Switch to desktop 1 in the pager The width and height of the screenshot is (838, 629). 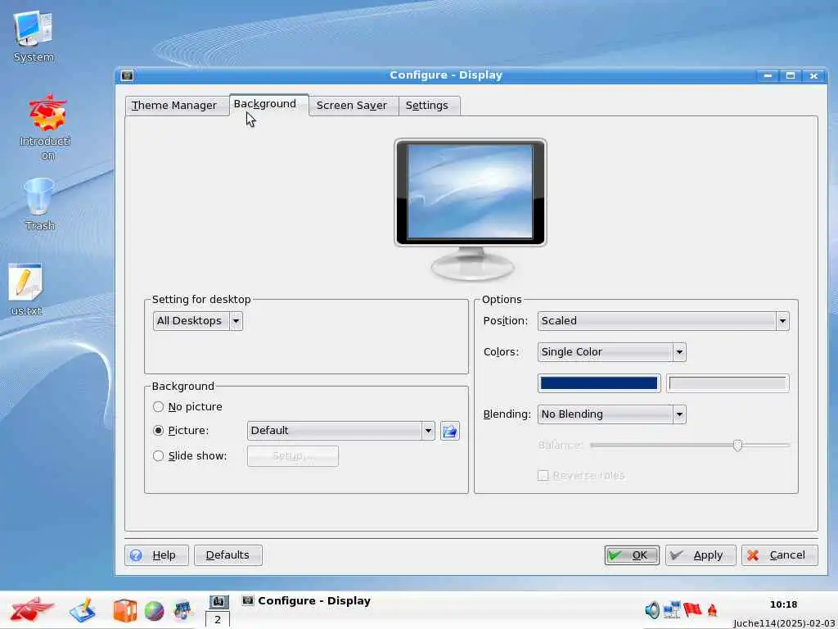tap(218, 602)
